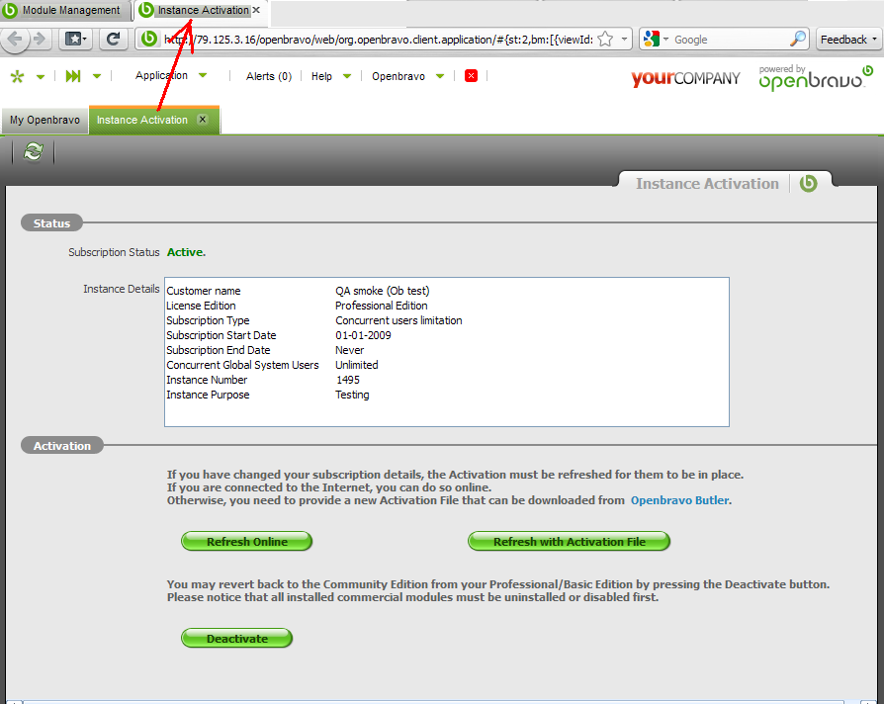Click the Activation section header

pos(62,446)
